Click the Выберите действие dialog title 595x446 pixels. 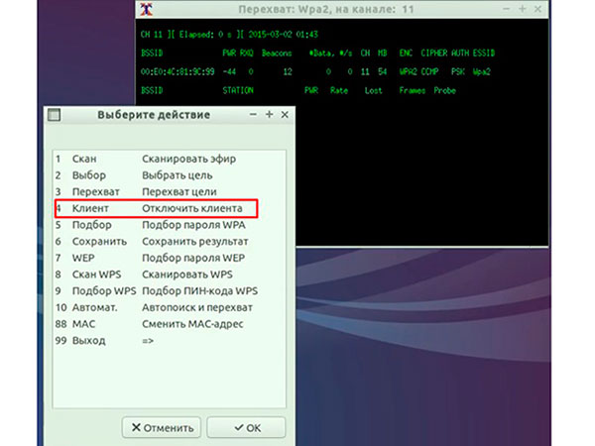(154, 115)
